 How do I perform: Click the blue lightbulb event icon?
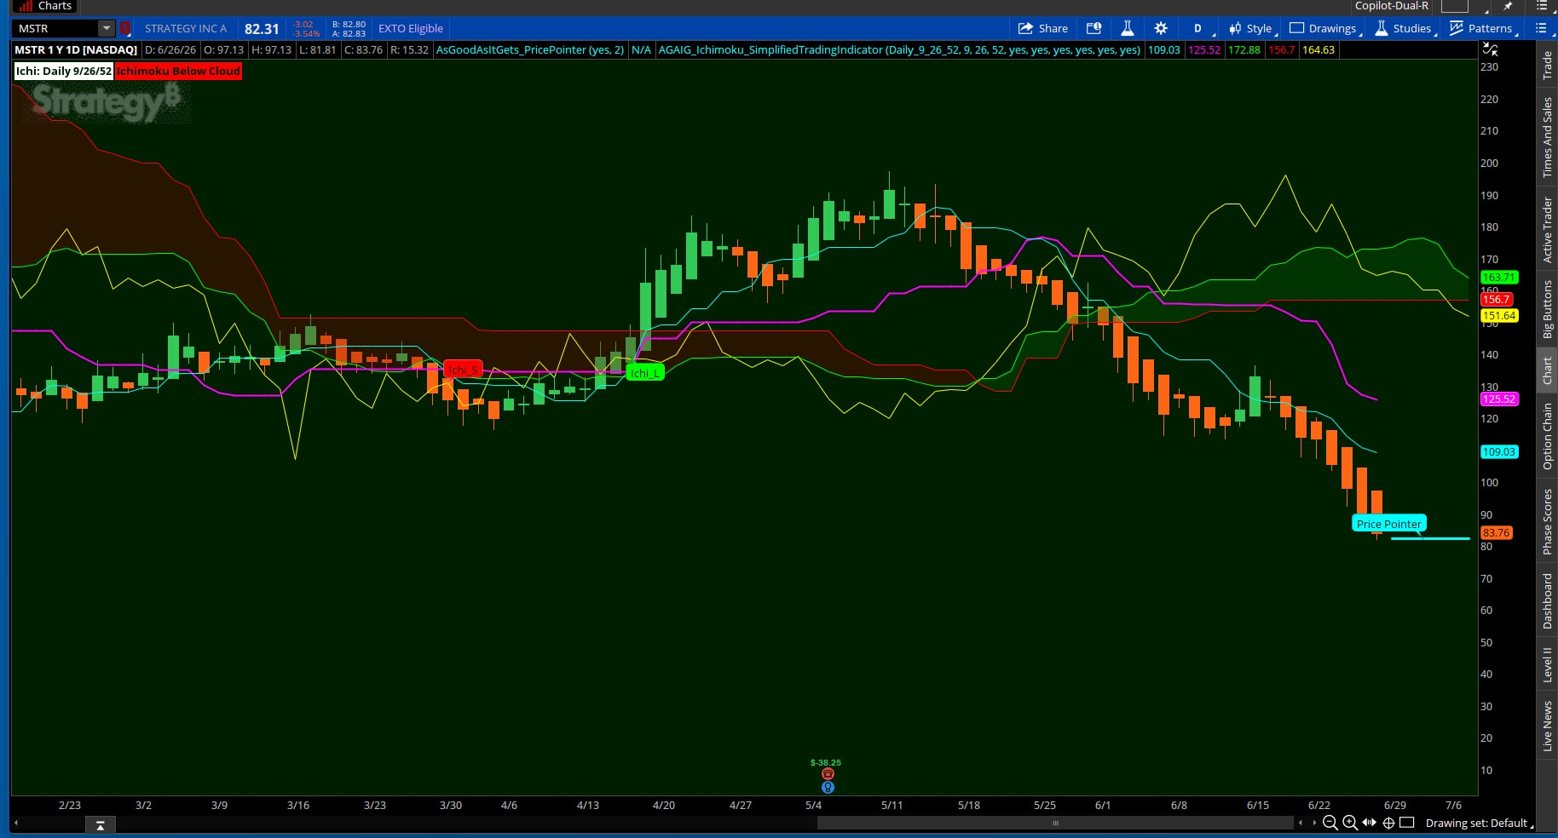coord(828,788)
